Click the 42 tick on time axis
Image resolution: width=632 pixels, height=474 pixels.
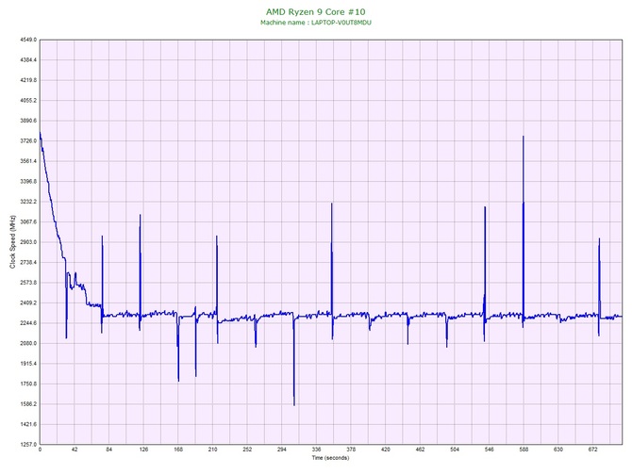tap(75, 449)
